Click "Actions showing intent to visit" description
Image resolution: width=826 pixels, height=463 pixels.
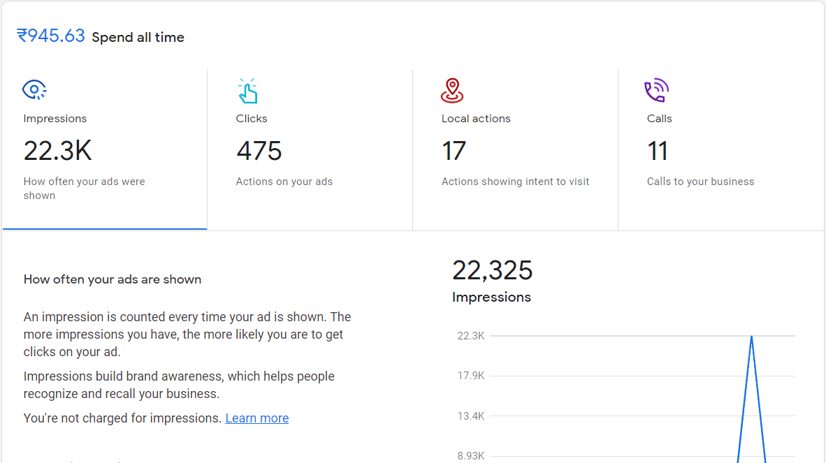pos(515,182)
